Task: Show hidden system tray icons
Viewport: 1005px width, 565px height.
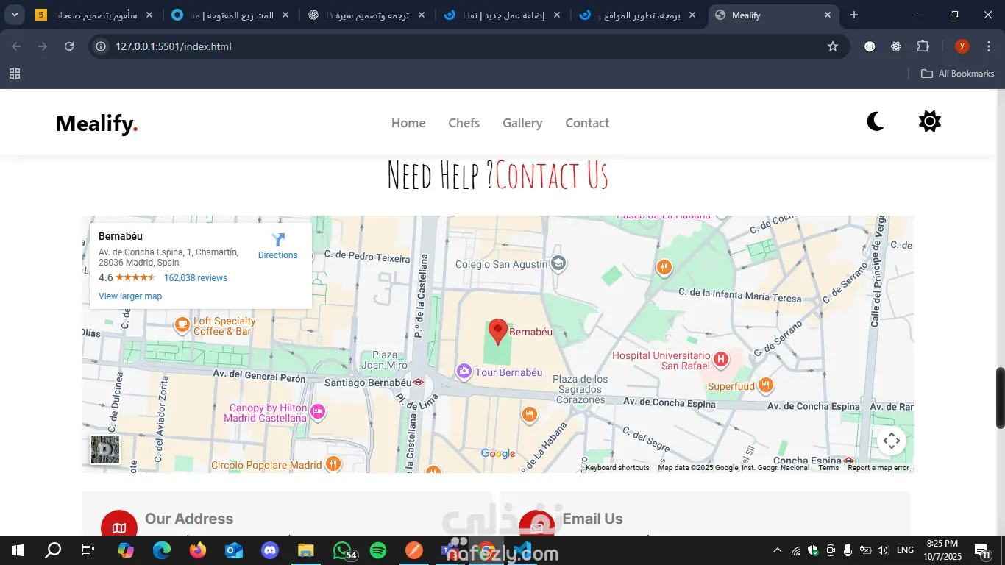Action: 778,550
